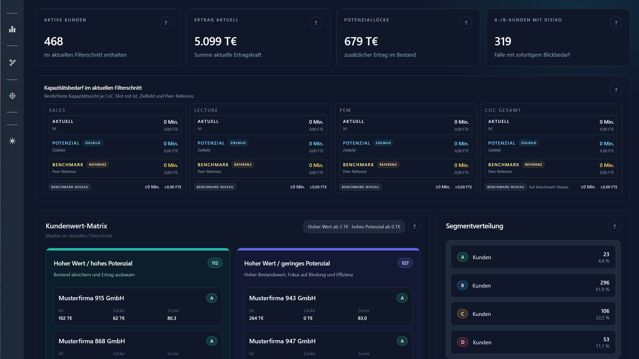Select the C Kunden segment row
The width and height of the screenshot is (639, 359).
pos(533,314)
